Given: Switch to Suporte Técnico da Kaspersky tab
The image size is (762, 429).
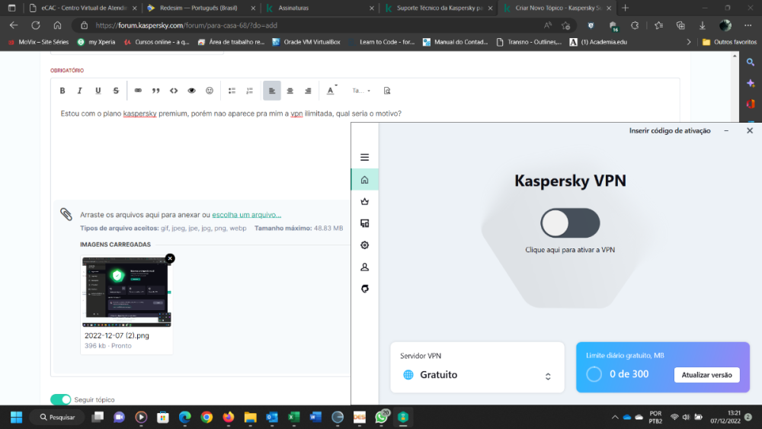Looking at the screenshot, I should point(438,8).
